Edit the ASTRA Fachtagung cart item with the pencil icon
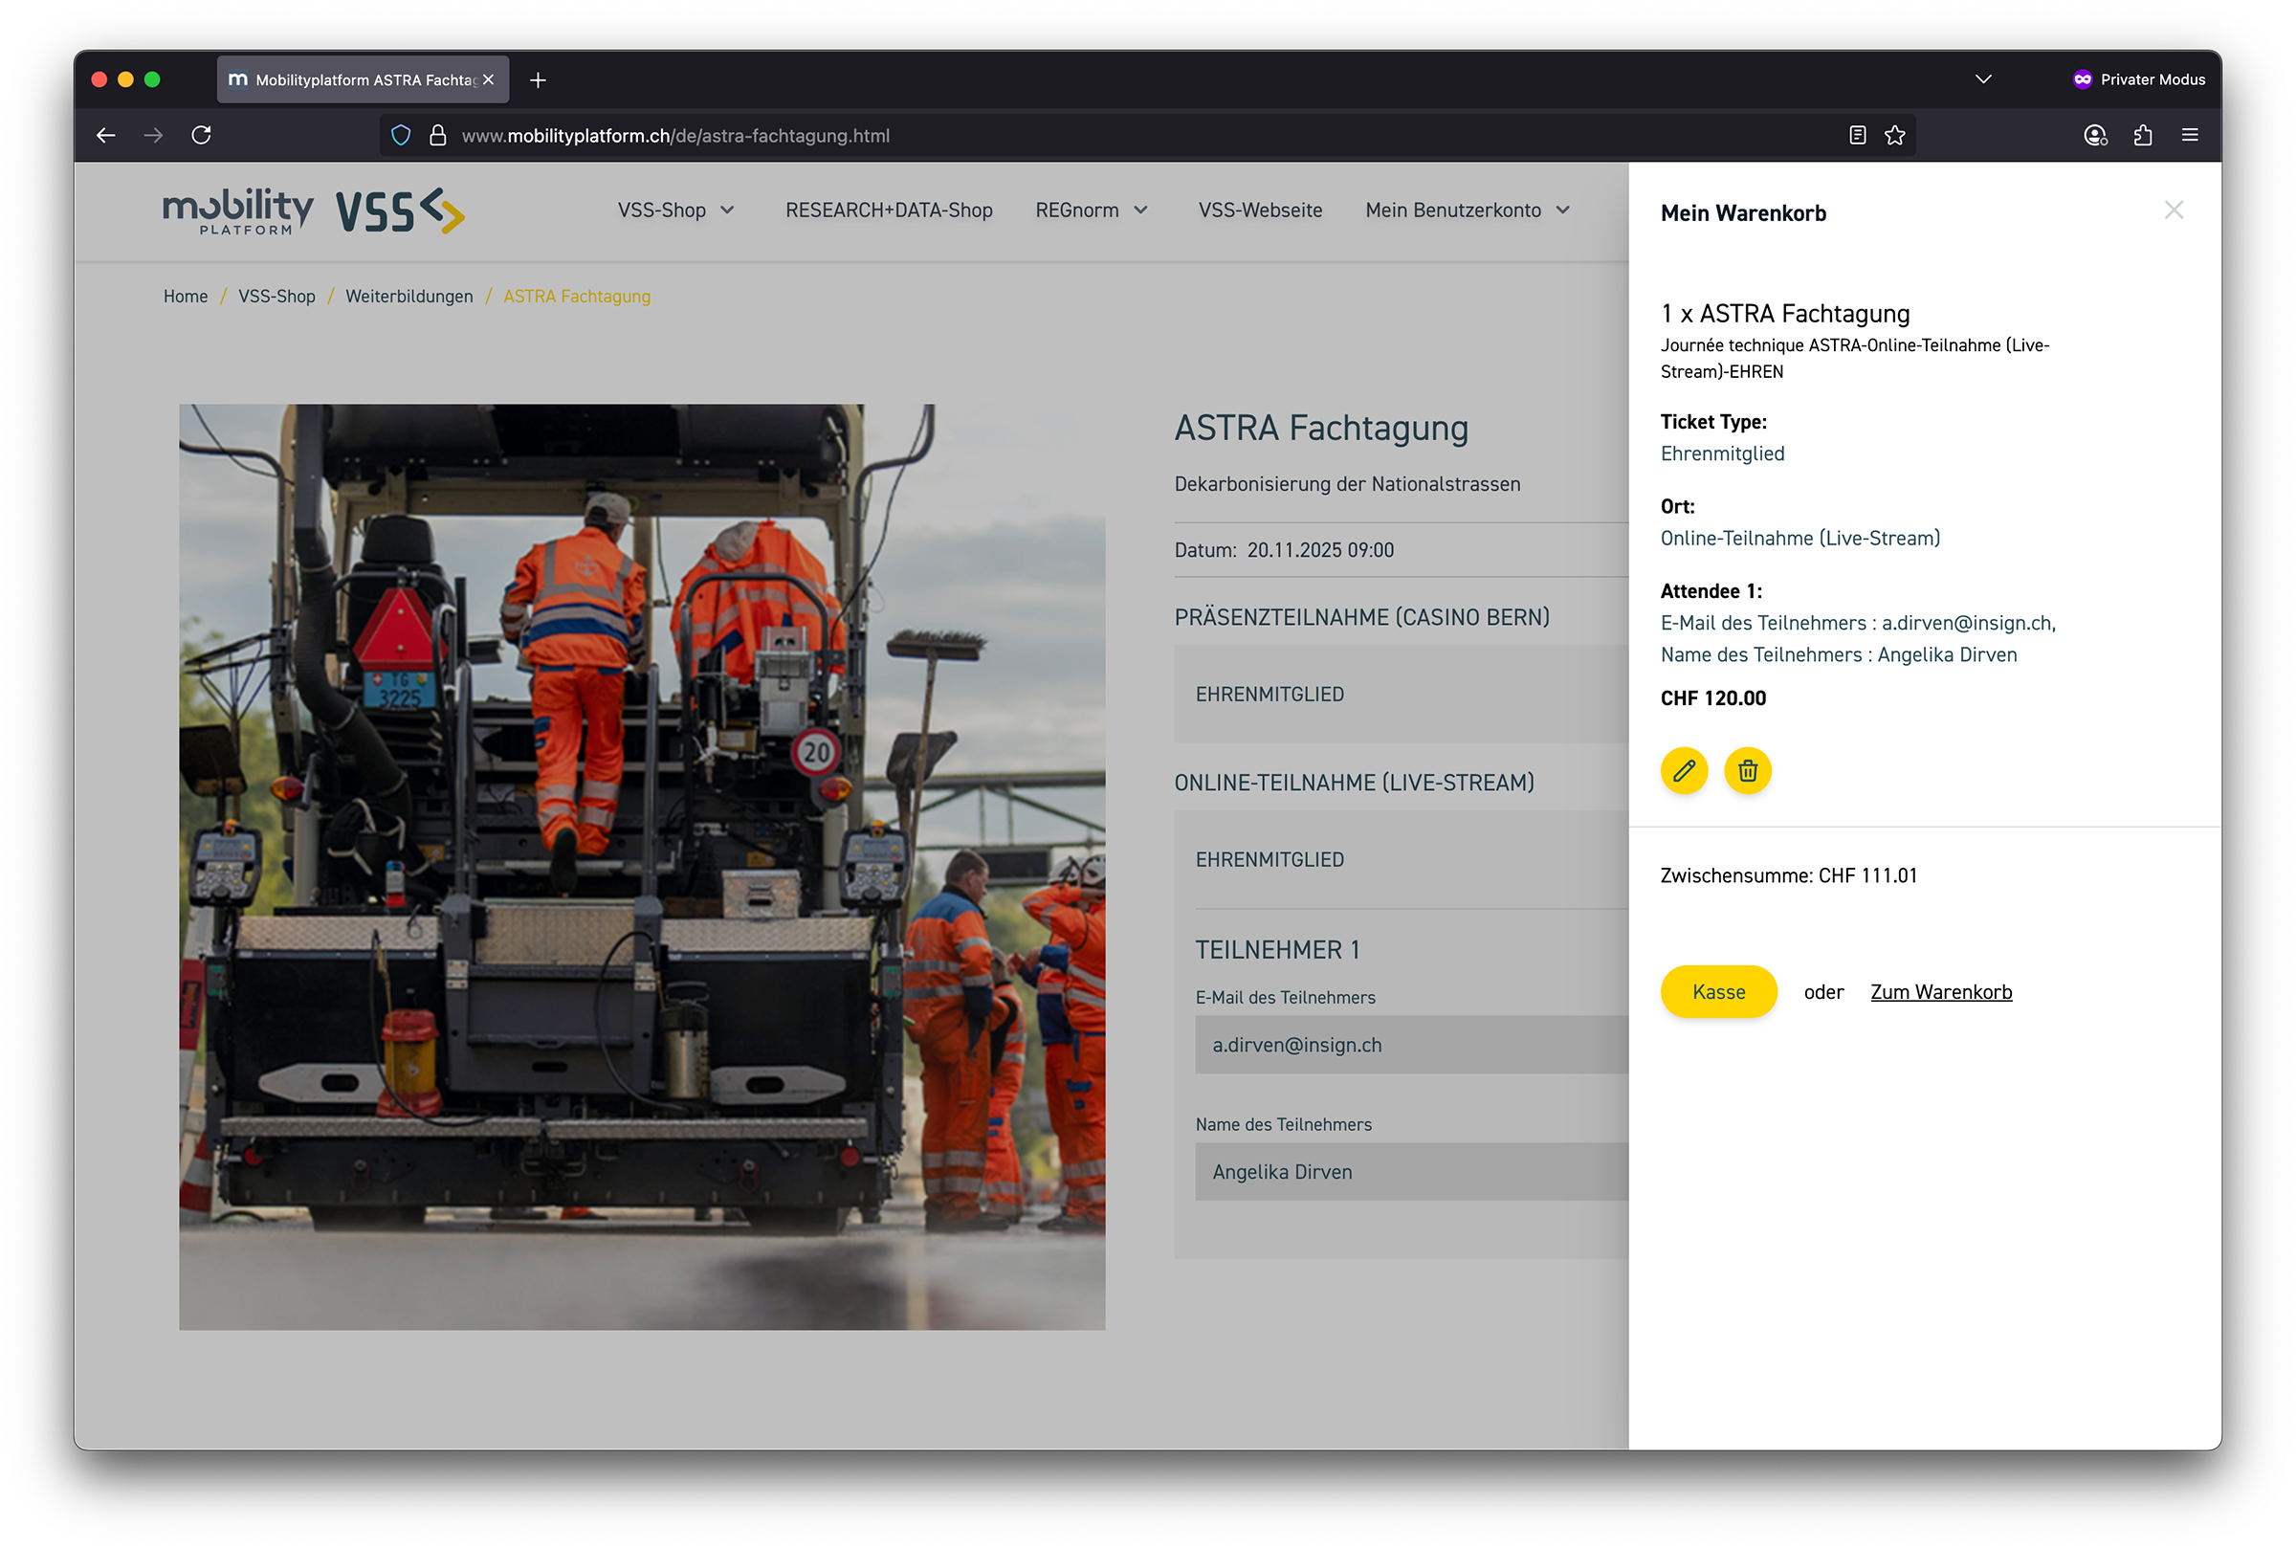The height and width of the screenshot is (1548, 2296). 1684,771
